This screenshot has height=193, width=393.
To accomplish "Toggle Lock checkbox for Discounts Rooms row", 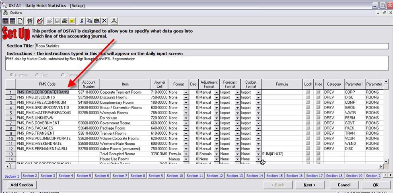I will coord(308,97).
